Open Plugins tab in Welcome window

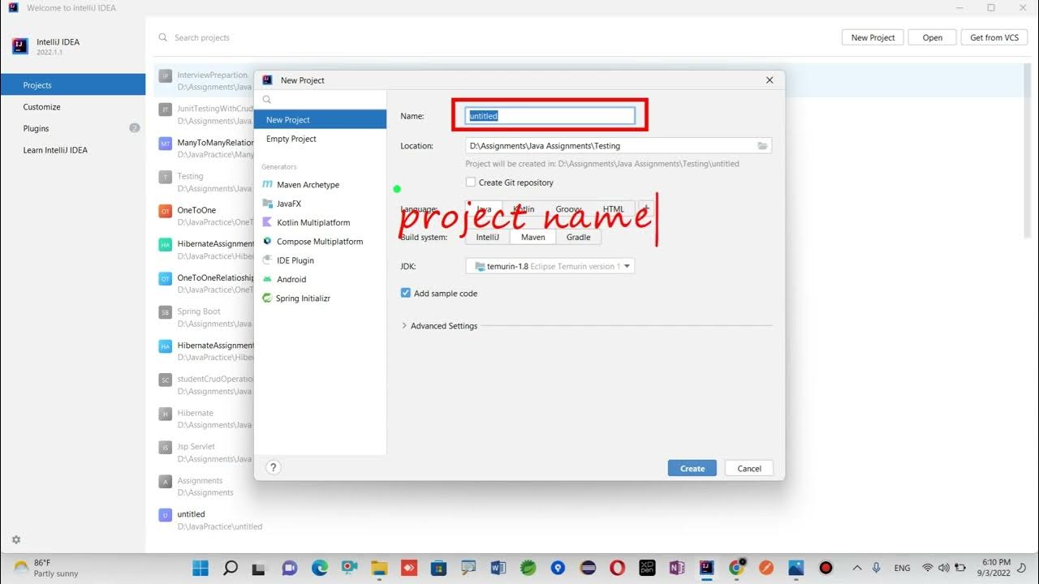[73, 128]
